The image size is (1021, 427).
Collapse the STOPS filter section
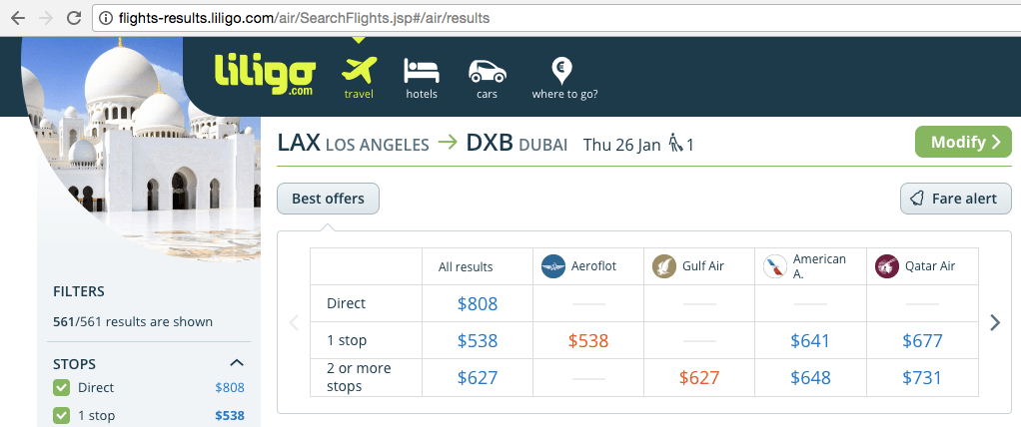pyautogui.click(x=237, y=363)
